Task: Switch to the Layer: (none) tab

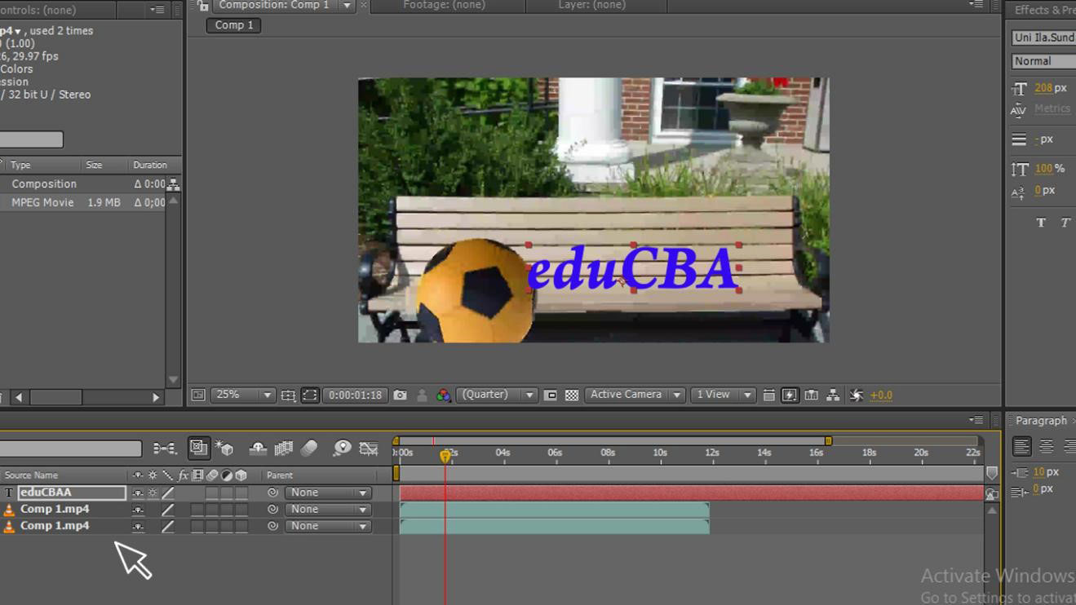Action: coord(591,5)
